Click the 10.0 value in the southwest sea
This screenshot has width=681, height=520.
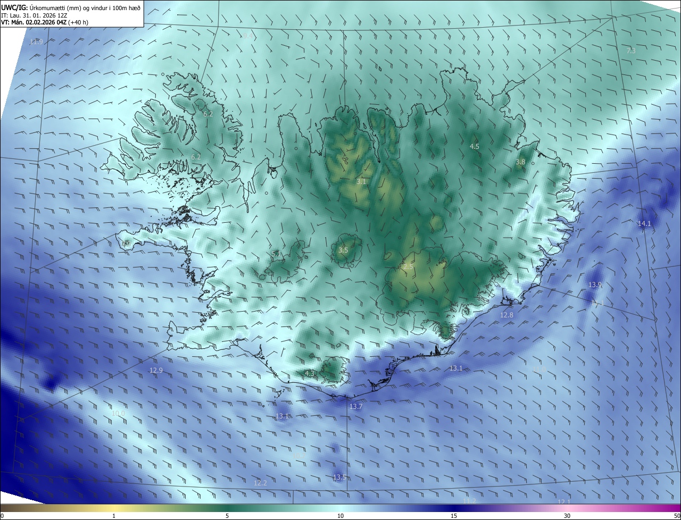[x=118, y=413]
